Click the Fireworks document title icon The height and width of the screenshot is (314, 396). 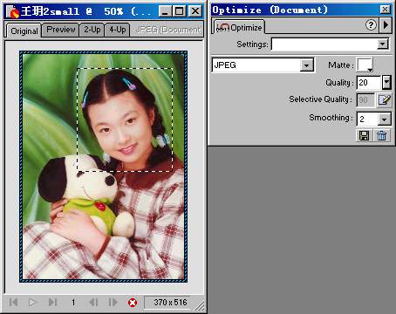[13, 11]
